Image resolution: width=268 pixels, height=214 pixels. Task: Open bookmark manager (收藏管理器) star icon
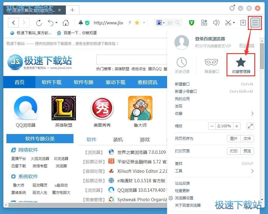[241, 65]
